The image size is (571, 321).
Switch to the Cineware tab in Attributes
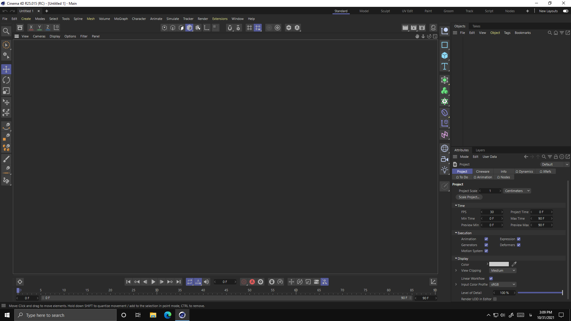(483, 172)
